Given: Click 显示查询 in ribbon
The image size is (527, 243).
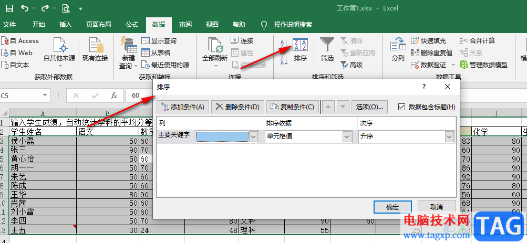Looking at the screenshot, I should (159, 40).
